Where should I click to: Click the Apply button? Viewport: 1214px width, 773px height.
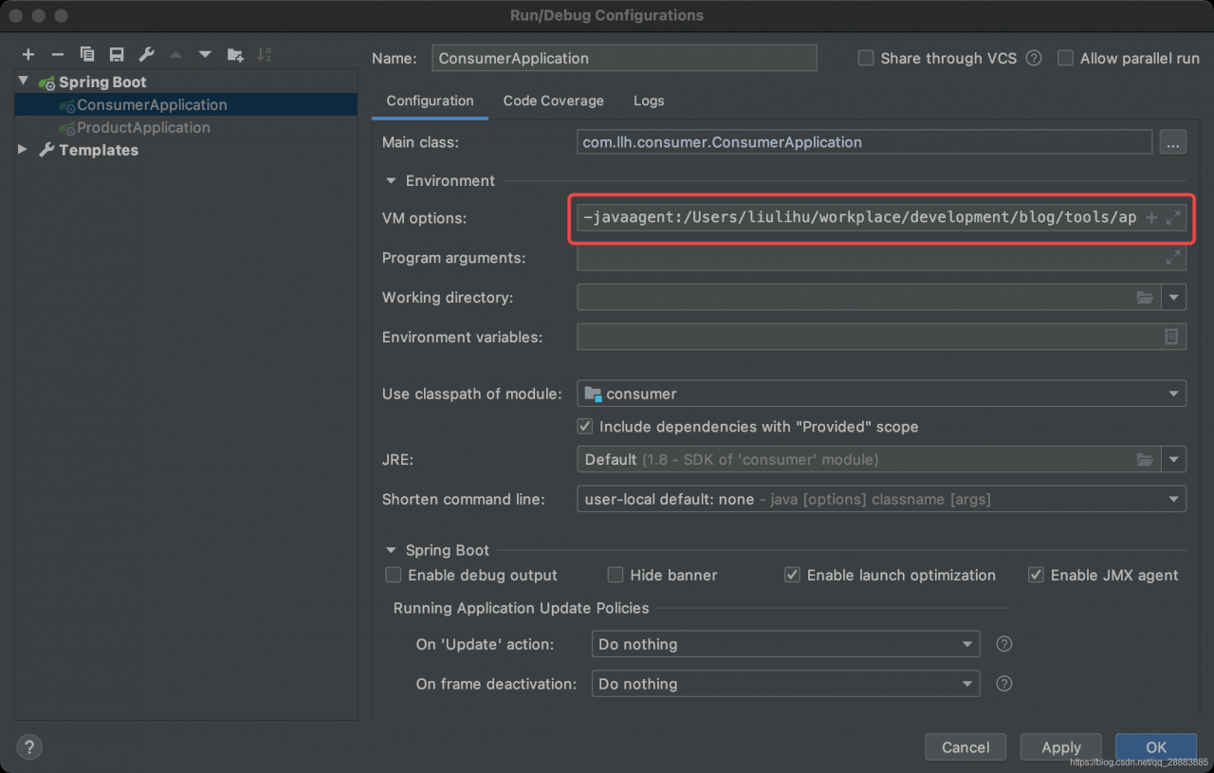click(x=1061, y=747)
